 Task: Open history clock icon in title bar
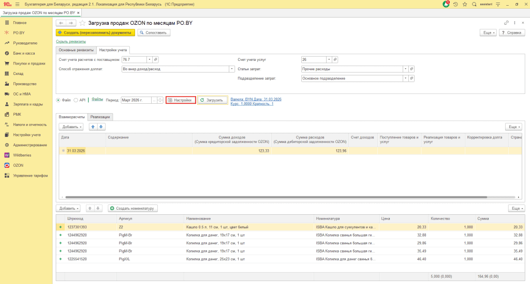click(x=455, y=4)
